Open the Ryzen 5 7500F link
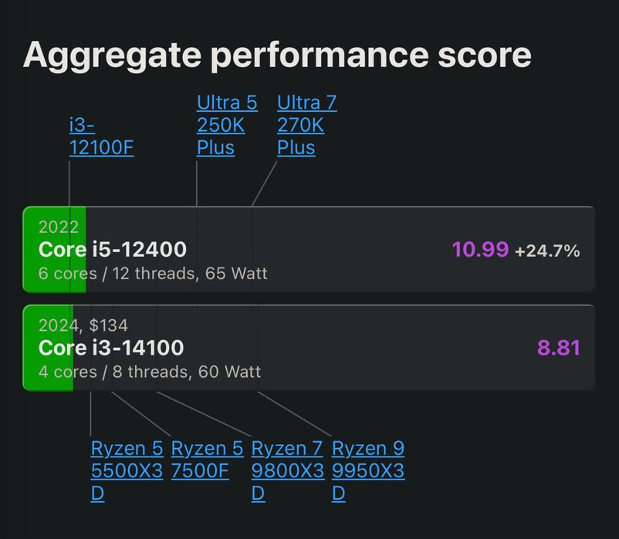This screenshot has height=539, width=619. point(208,460)
